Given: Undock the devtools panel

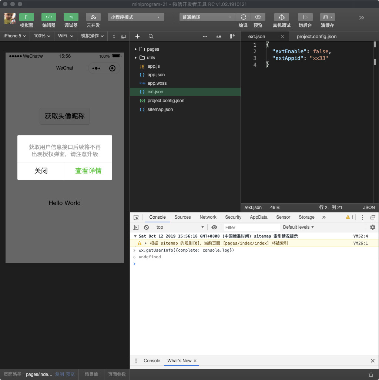Looking at the screenshot, I should coord(373,218).
